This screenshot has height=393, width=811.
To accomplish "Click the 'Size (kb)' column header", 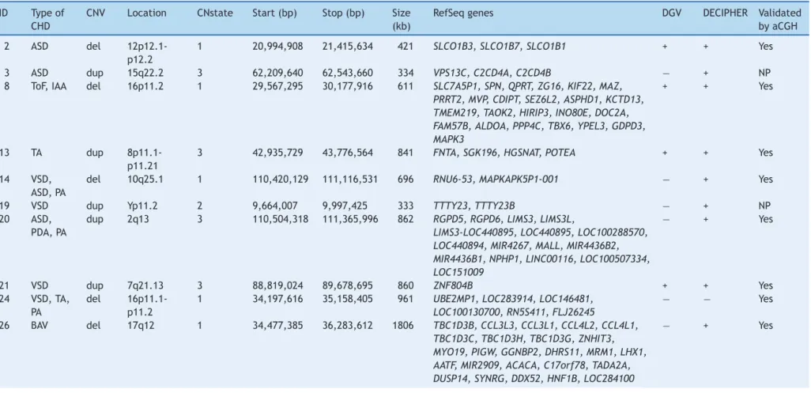I will click(402, 20).
